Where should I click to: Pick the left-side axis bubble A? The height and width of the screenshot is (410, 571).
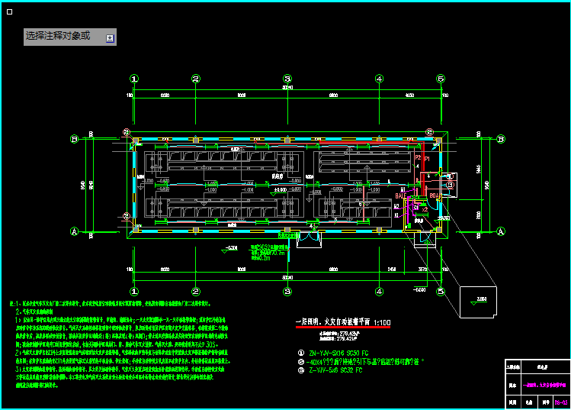pyautogui.click(x=74, y=231)
